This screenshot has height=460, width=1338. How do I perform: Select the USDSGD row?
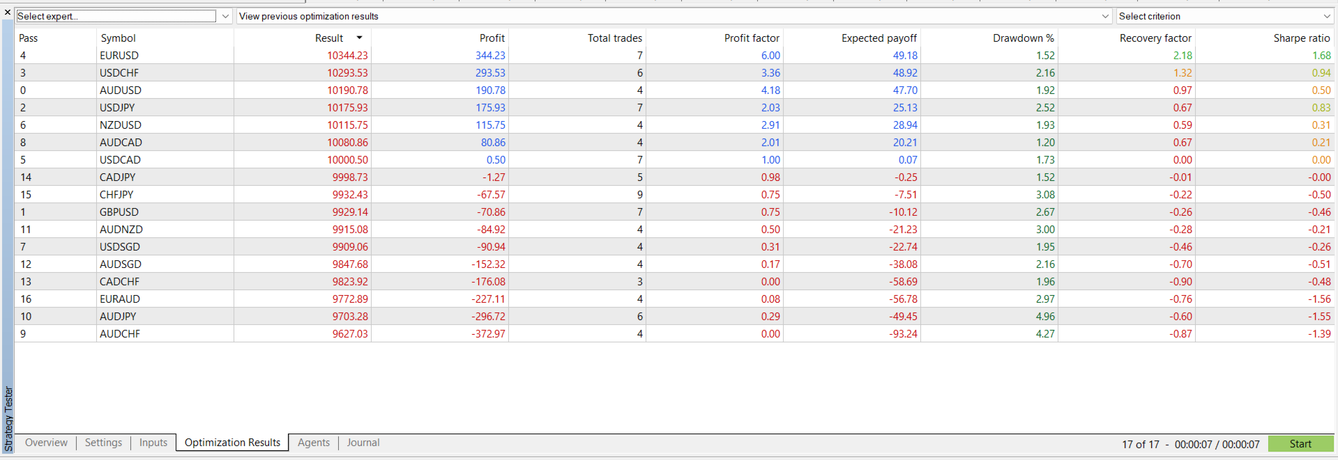coord(674,247)
